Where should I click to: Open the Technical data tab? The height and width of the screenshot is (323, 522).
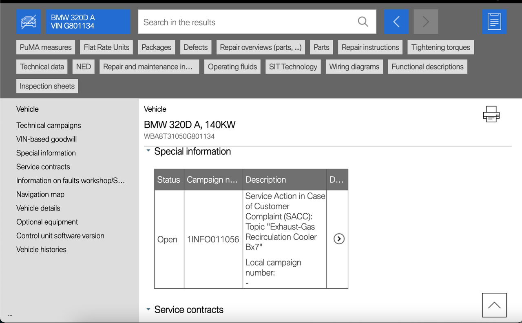(x=42, y=67)
